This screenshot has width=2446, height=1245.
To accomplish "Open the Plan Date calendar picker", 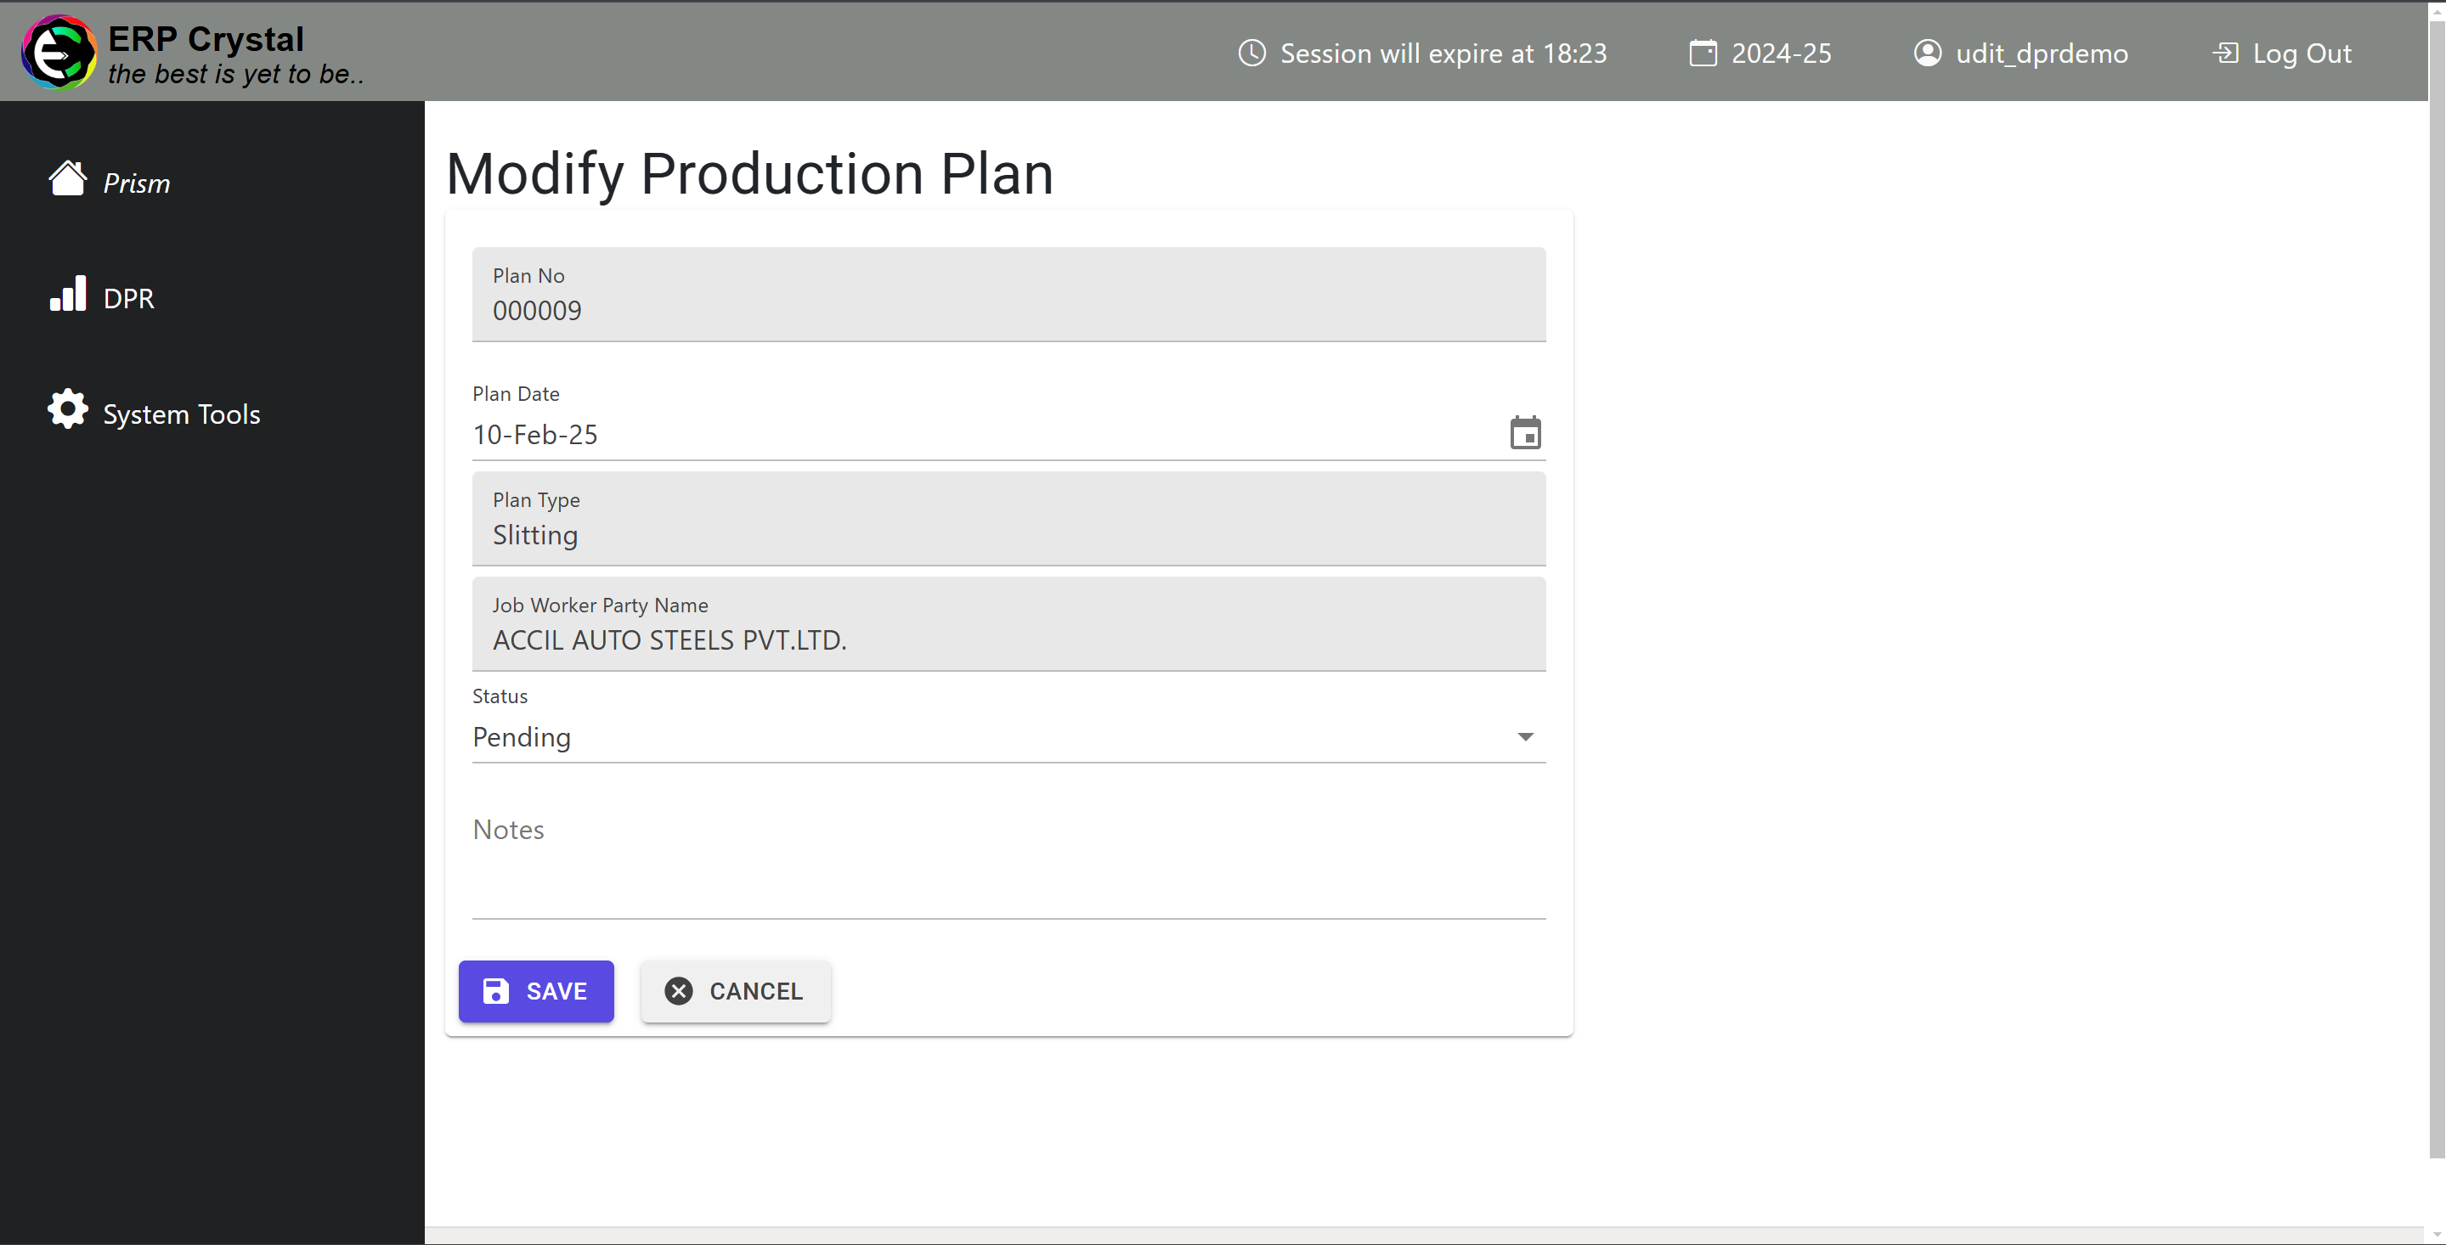I will pyautogui.click(x=1523, y=432).
